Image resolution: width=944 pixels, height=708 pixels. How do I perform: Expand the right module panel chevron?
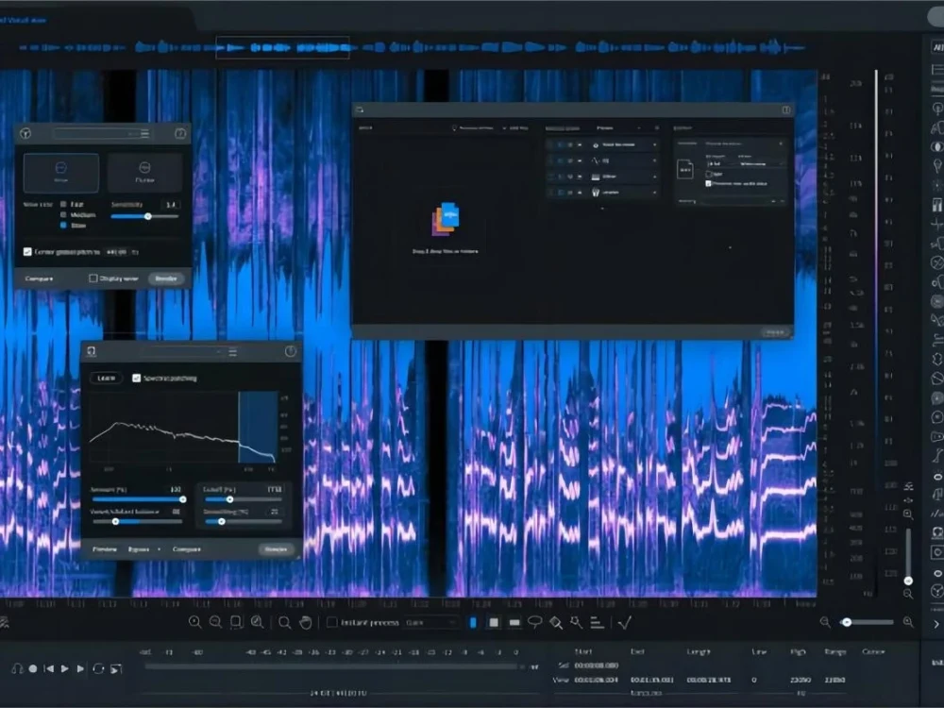coord(936,624)
